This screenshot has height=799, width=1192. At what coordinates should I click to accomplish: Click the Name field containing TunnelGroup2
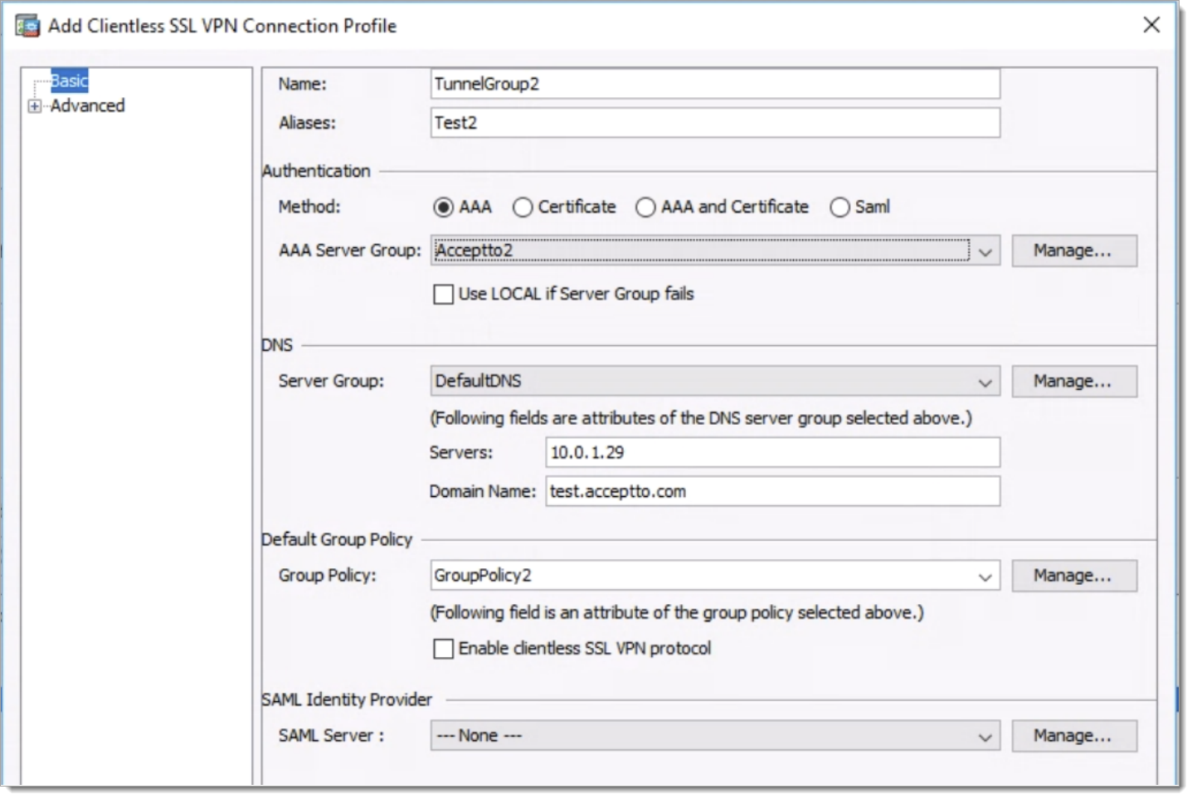tap(715, 84)
